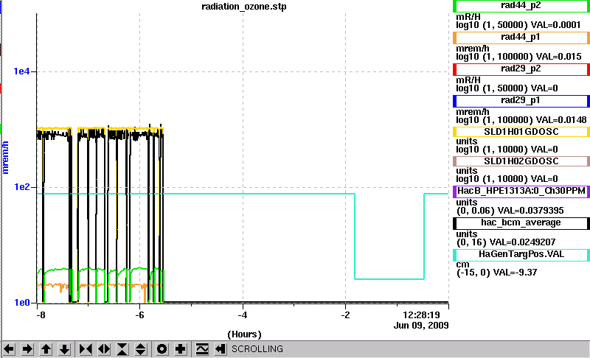Viewport: 590px width, 358px height.
Task: Click the arrow-to-bar icon beside SCROLLING
Action: click(x=220, y=349)
